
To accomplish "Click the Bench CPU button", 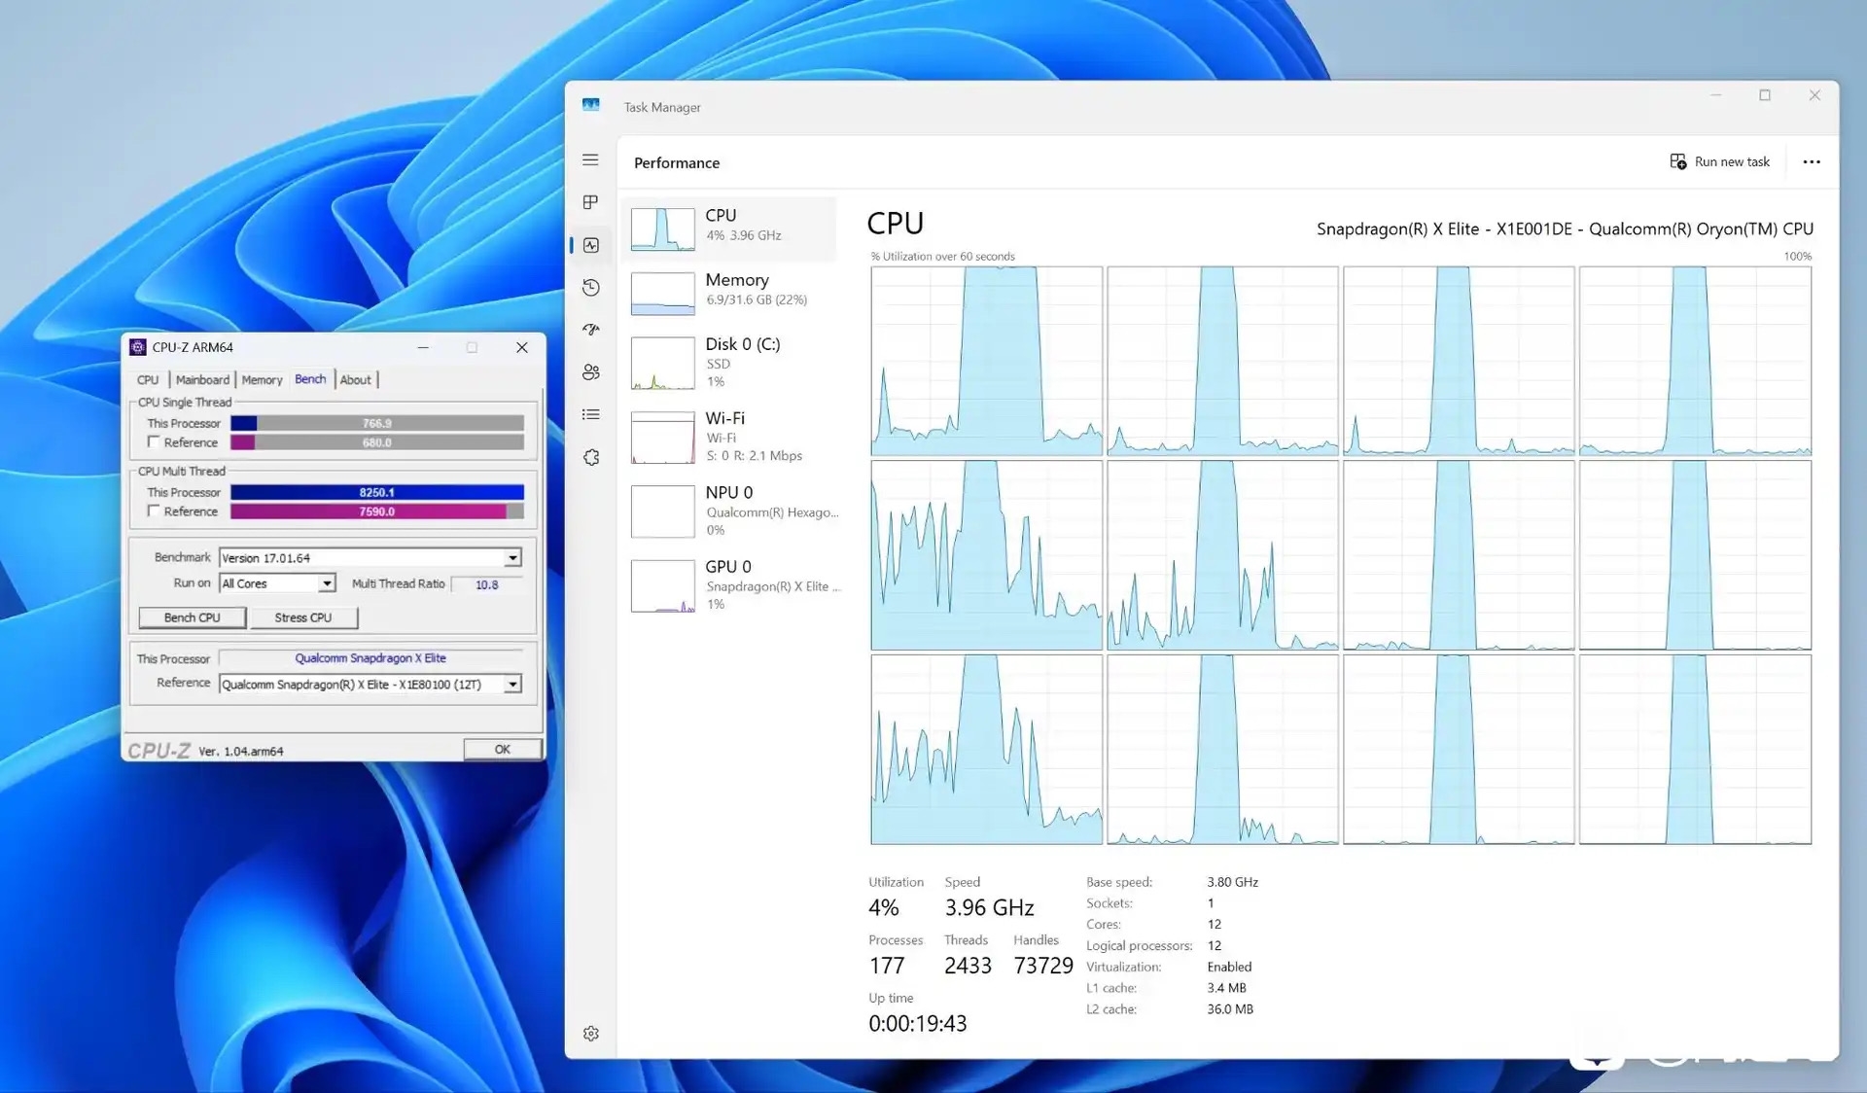I will click(x=192, y=617).
